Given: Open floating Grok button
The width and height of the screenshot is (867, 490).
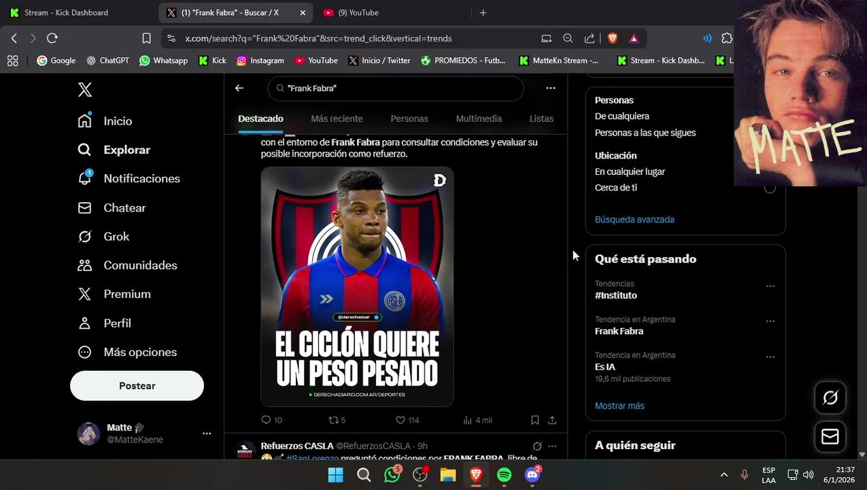Looking at the screenshot, I should [x=830, y=398].
